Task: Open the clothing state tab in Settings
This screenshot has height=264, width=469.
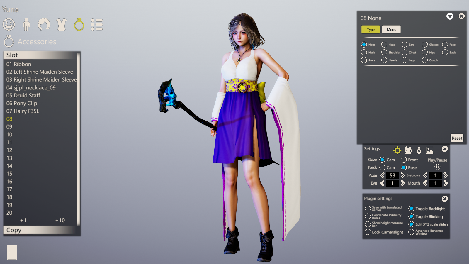Action: coord(408,150)
